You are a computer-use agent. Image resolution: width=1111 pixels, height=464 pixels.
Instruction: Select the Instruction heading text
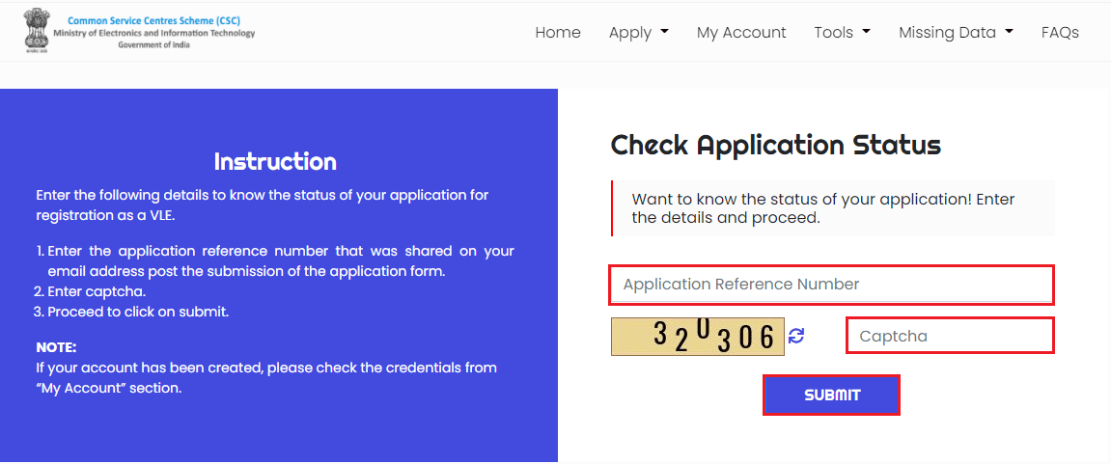pos(275,162)
